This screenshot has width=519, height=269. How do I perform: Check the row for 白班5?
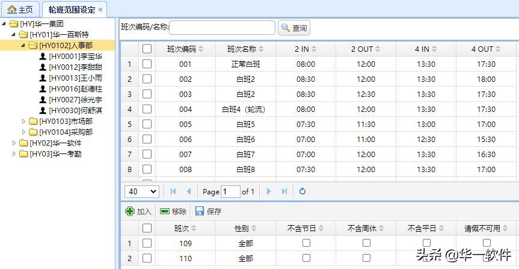coord(147,124)
